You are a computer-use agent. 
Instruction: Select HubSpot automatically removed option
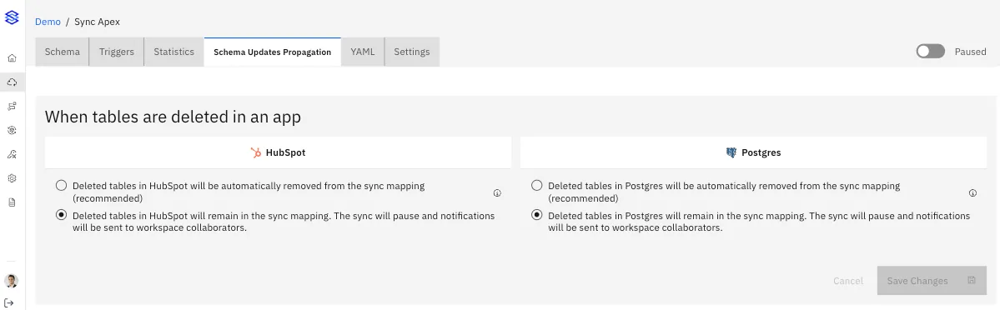pos(61,186)
